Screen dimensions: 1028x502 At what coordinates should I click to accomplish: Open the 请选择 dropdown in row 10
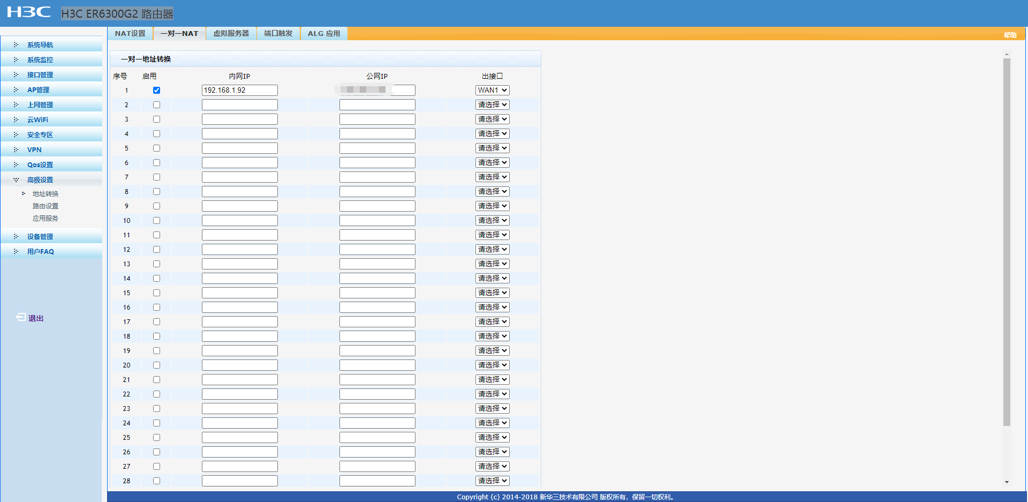(x=493, y=221)
